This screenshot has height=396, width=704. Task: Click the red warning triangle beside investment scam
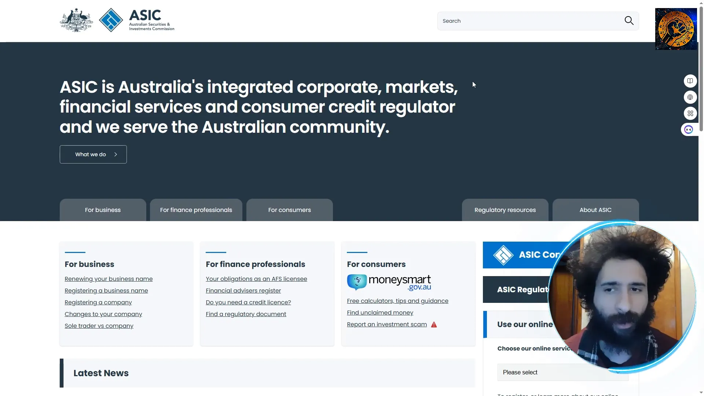434,324
